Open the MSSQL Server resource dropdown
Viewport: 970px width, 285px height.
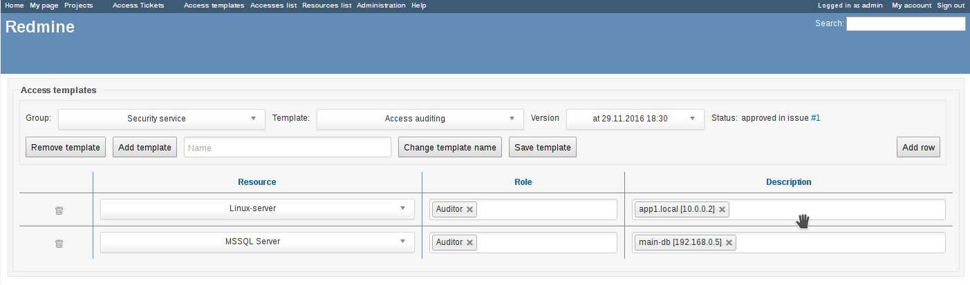257,242
